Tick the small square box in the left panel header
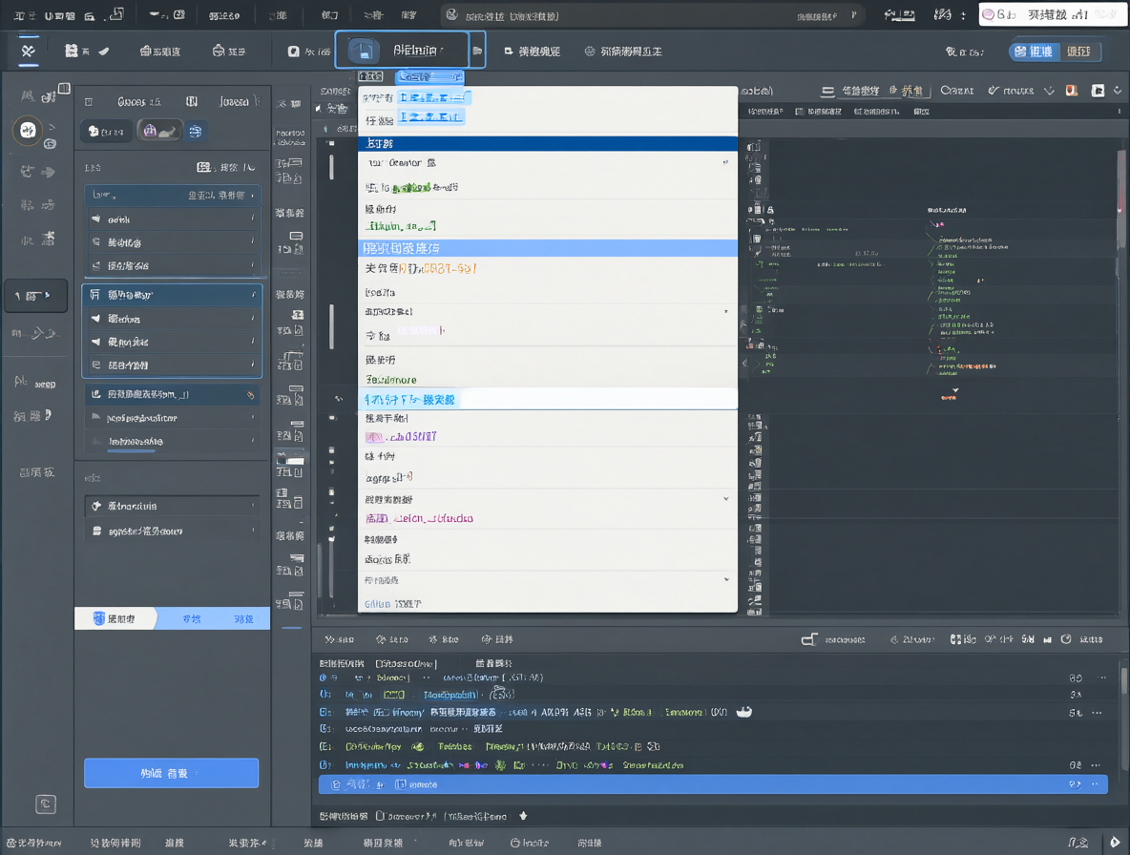The width and height of the screenshot is (1130, 855). click(89, 102)
